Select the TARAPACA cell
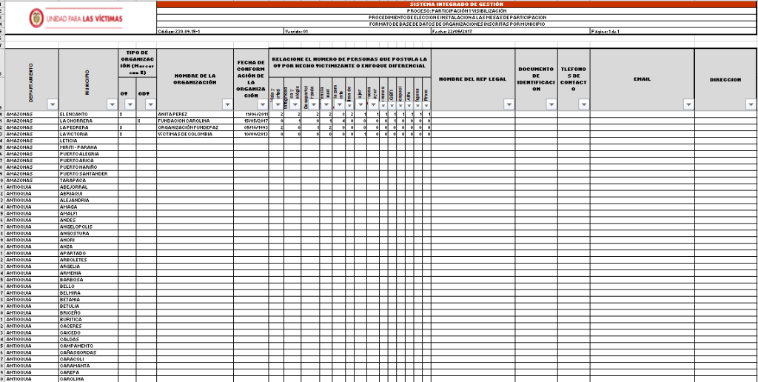The height and width of the screenshot is (382, 758). point(89,181)
